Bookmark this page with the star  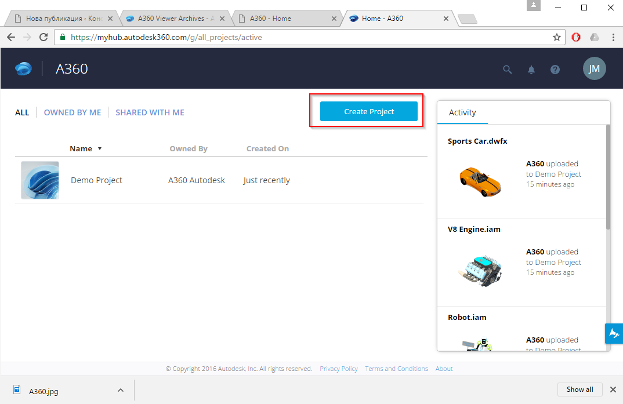pos(557,37)
